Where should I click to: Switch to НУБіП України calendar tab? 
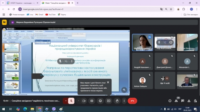(x=23, y=3)
